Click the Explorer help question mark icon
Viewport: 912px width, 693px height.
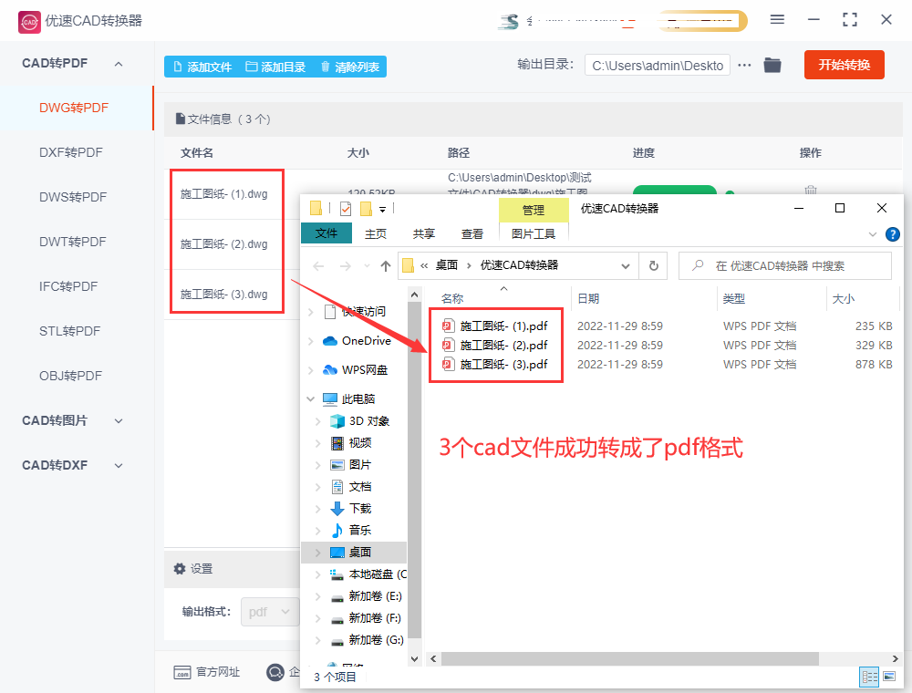coord(892,234)
